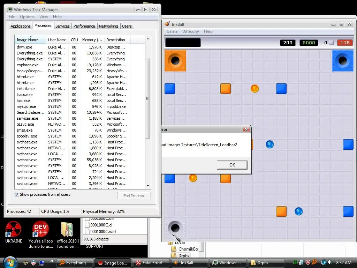Screen dimensions: 357x268
Task: Click the Show Desktop quick launch icon
Action: point(42,263)
